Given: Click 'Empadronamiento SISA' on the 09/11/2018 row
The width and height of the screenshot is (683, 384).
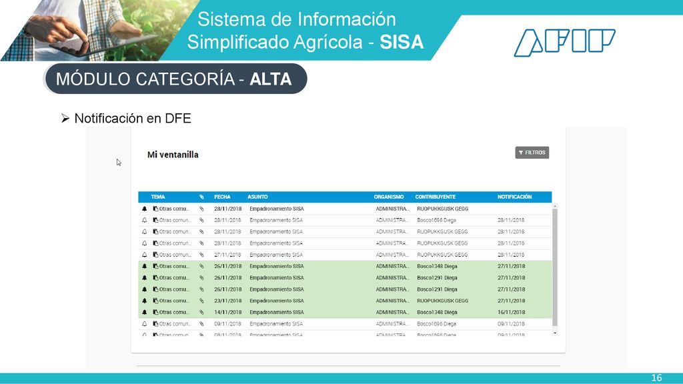Looking at the screenshot, I should 276,324.
